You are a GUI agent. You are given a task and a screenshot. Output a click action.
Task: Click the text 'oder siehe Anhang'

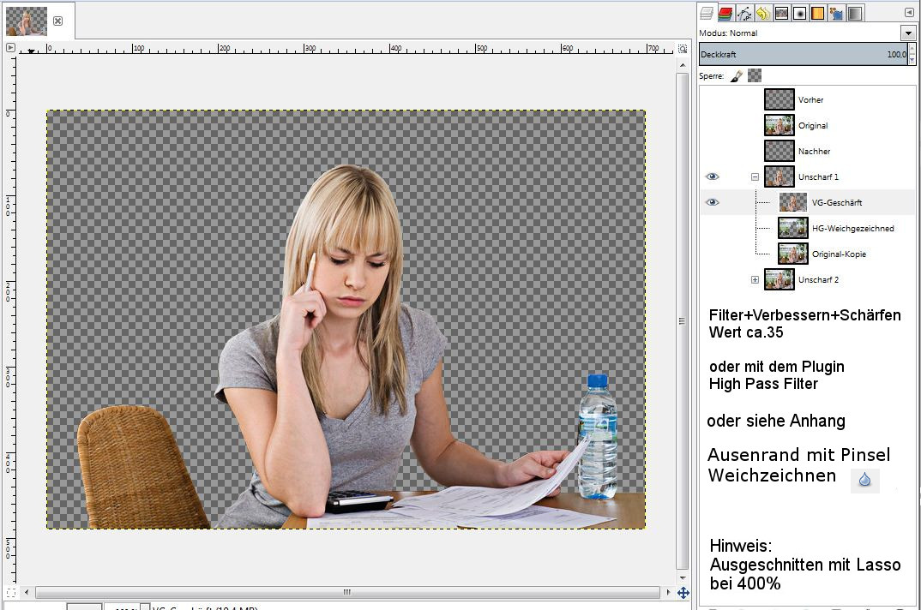coord(776,421)
